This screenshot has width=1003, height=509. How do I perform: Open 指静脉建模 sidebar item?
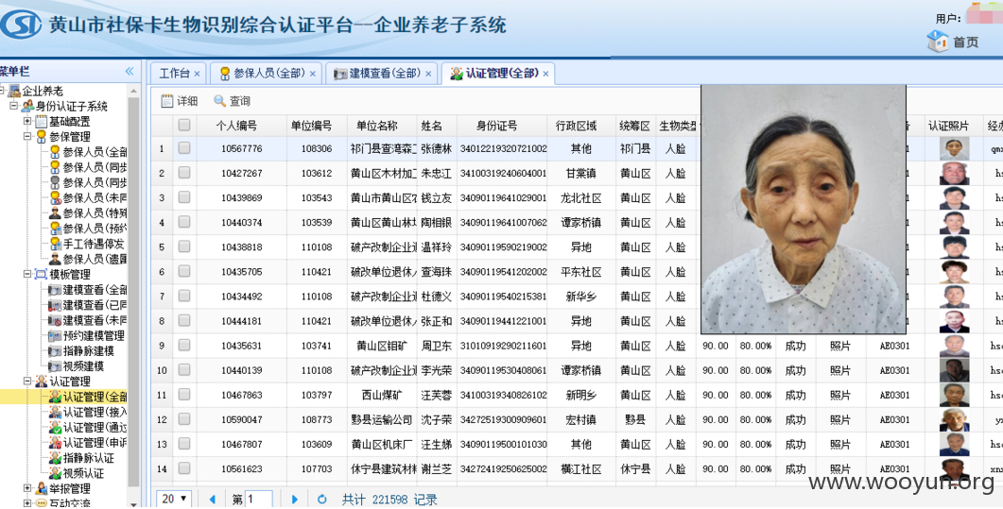(x=82, y=351)
